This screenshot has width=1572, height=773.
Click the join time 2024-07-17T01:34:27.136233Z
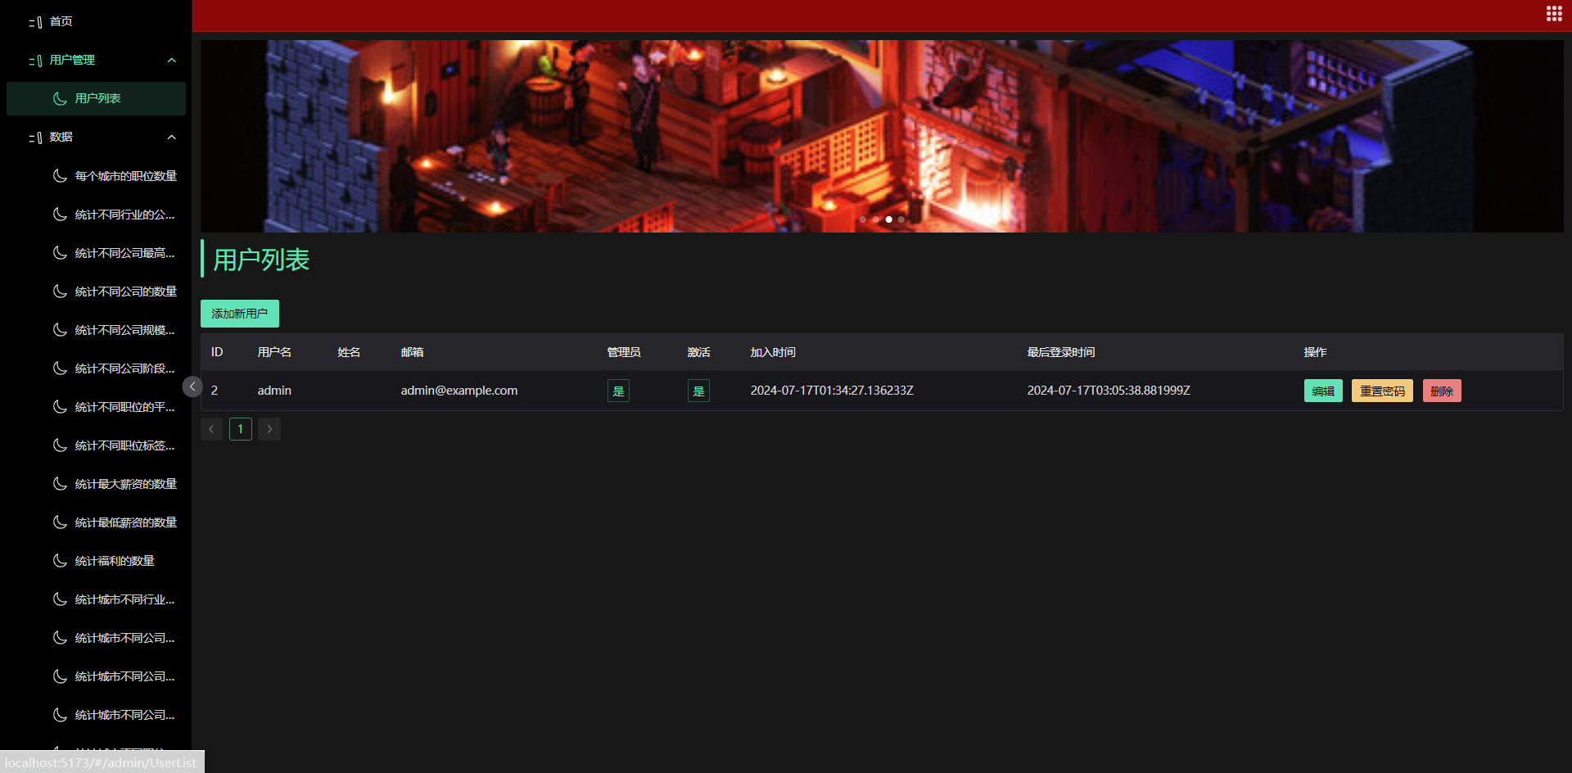[832, 391]
